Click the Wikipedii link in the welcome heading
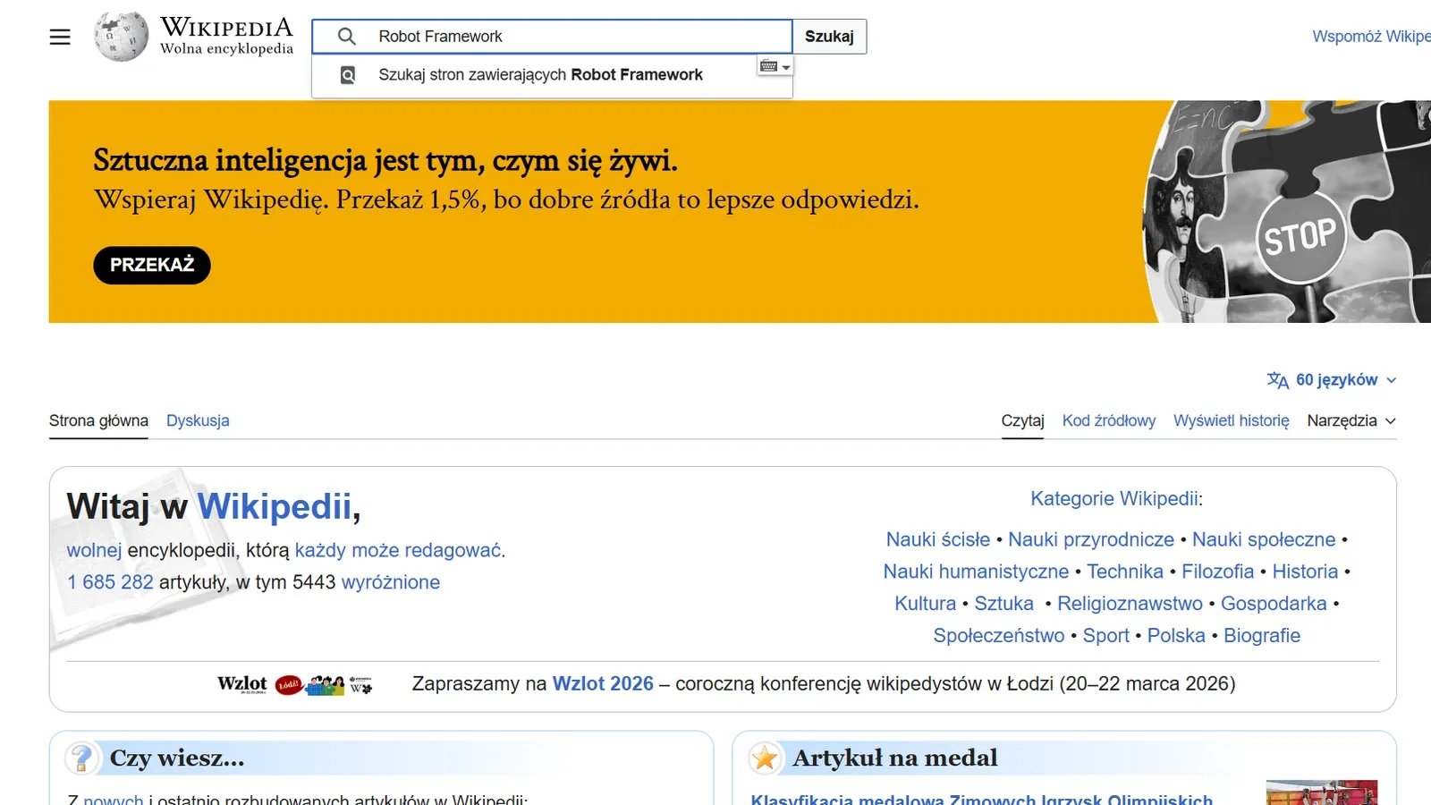Viewport: 1431px width, 805px height. pos(275,506)
